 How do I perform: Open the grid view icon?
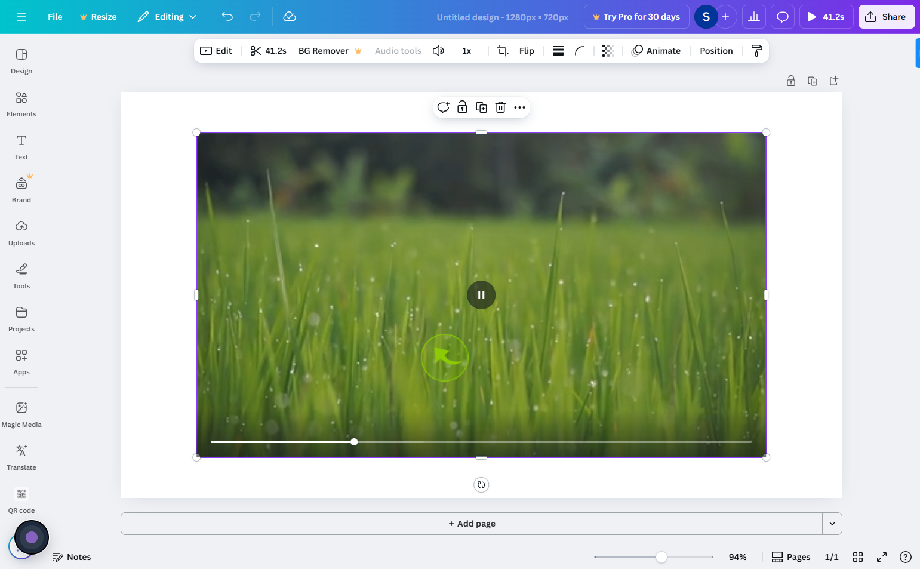(858, 557)
